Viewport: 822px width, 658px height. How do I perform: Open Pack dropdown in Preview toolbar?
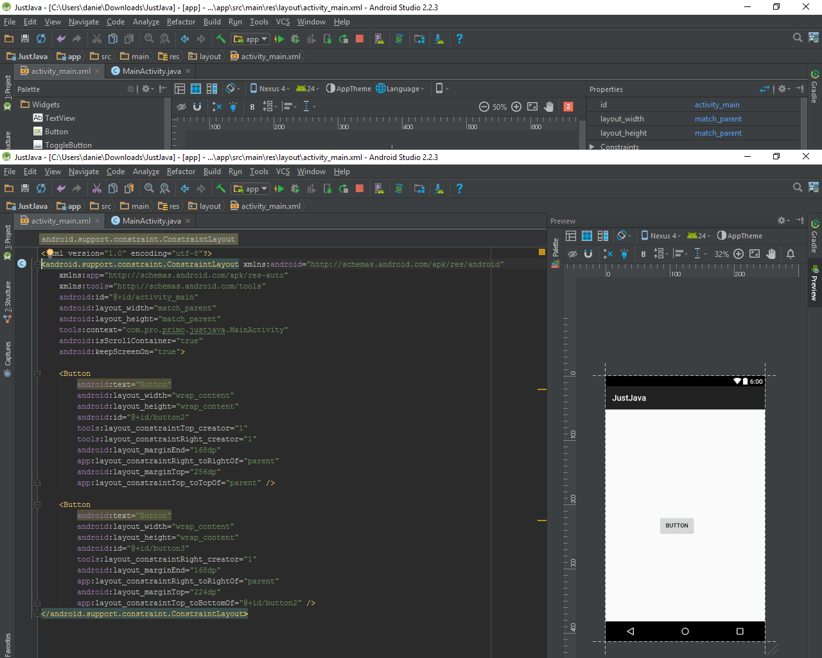coord(661,254)
